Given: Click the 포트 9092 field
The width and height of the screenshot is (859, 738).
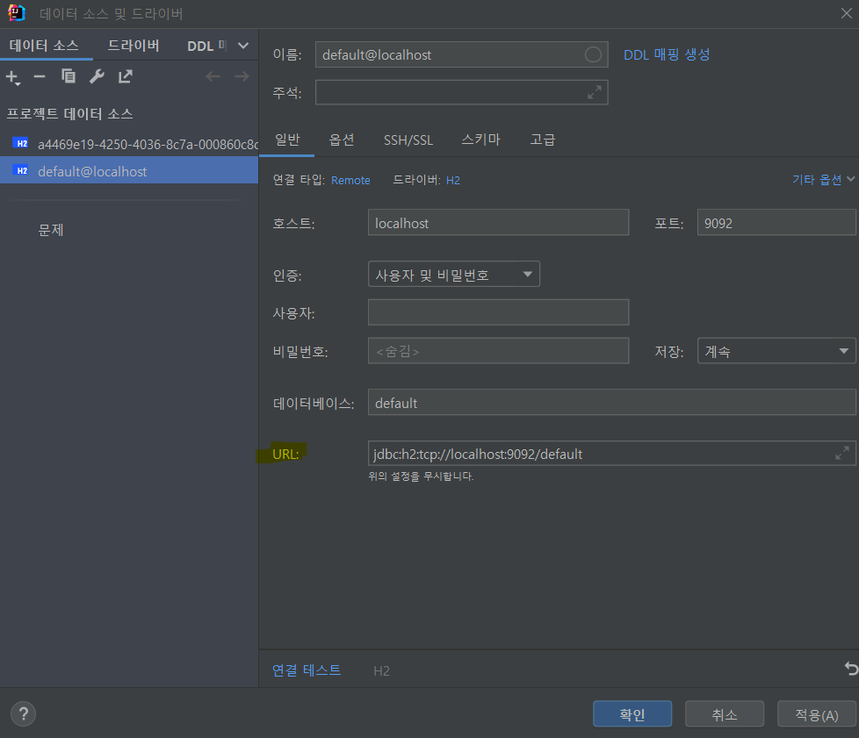Looking at the screenshot, I should point(776,222).
